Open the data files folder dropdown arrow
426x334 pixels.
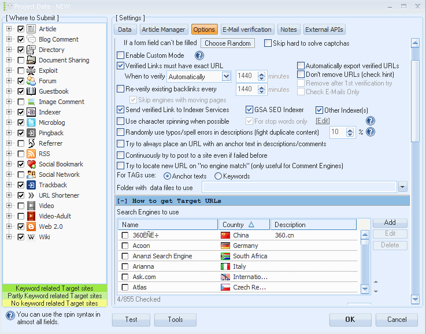pos(403,187)
